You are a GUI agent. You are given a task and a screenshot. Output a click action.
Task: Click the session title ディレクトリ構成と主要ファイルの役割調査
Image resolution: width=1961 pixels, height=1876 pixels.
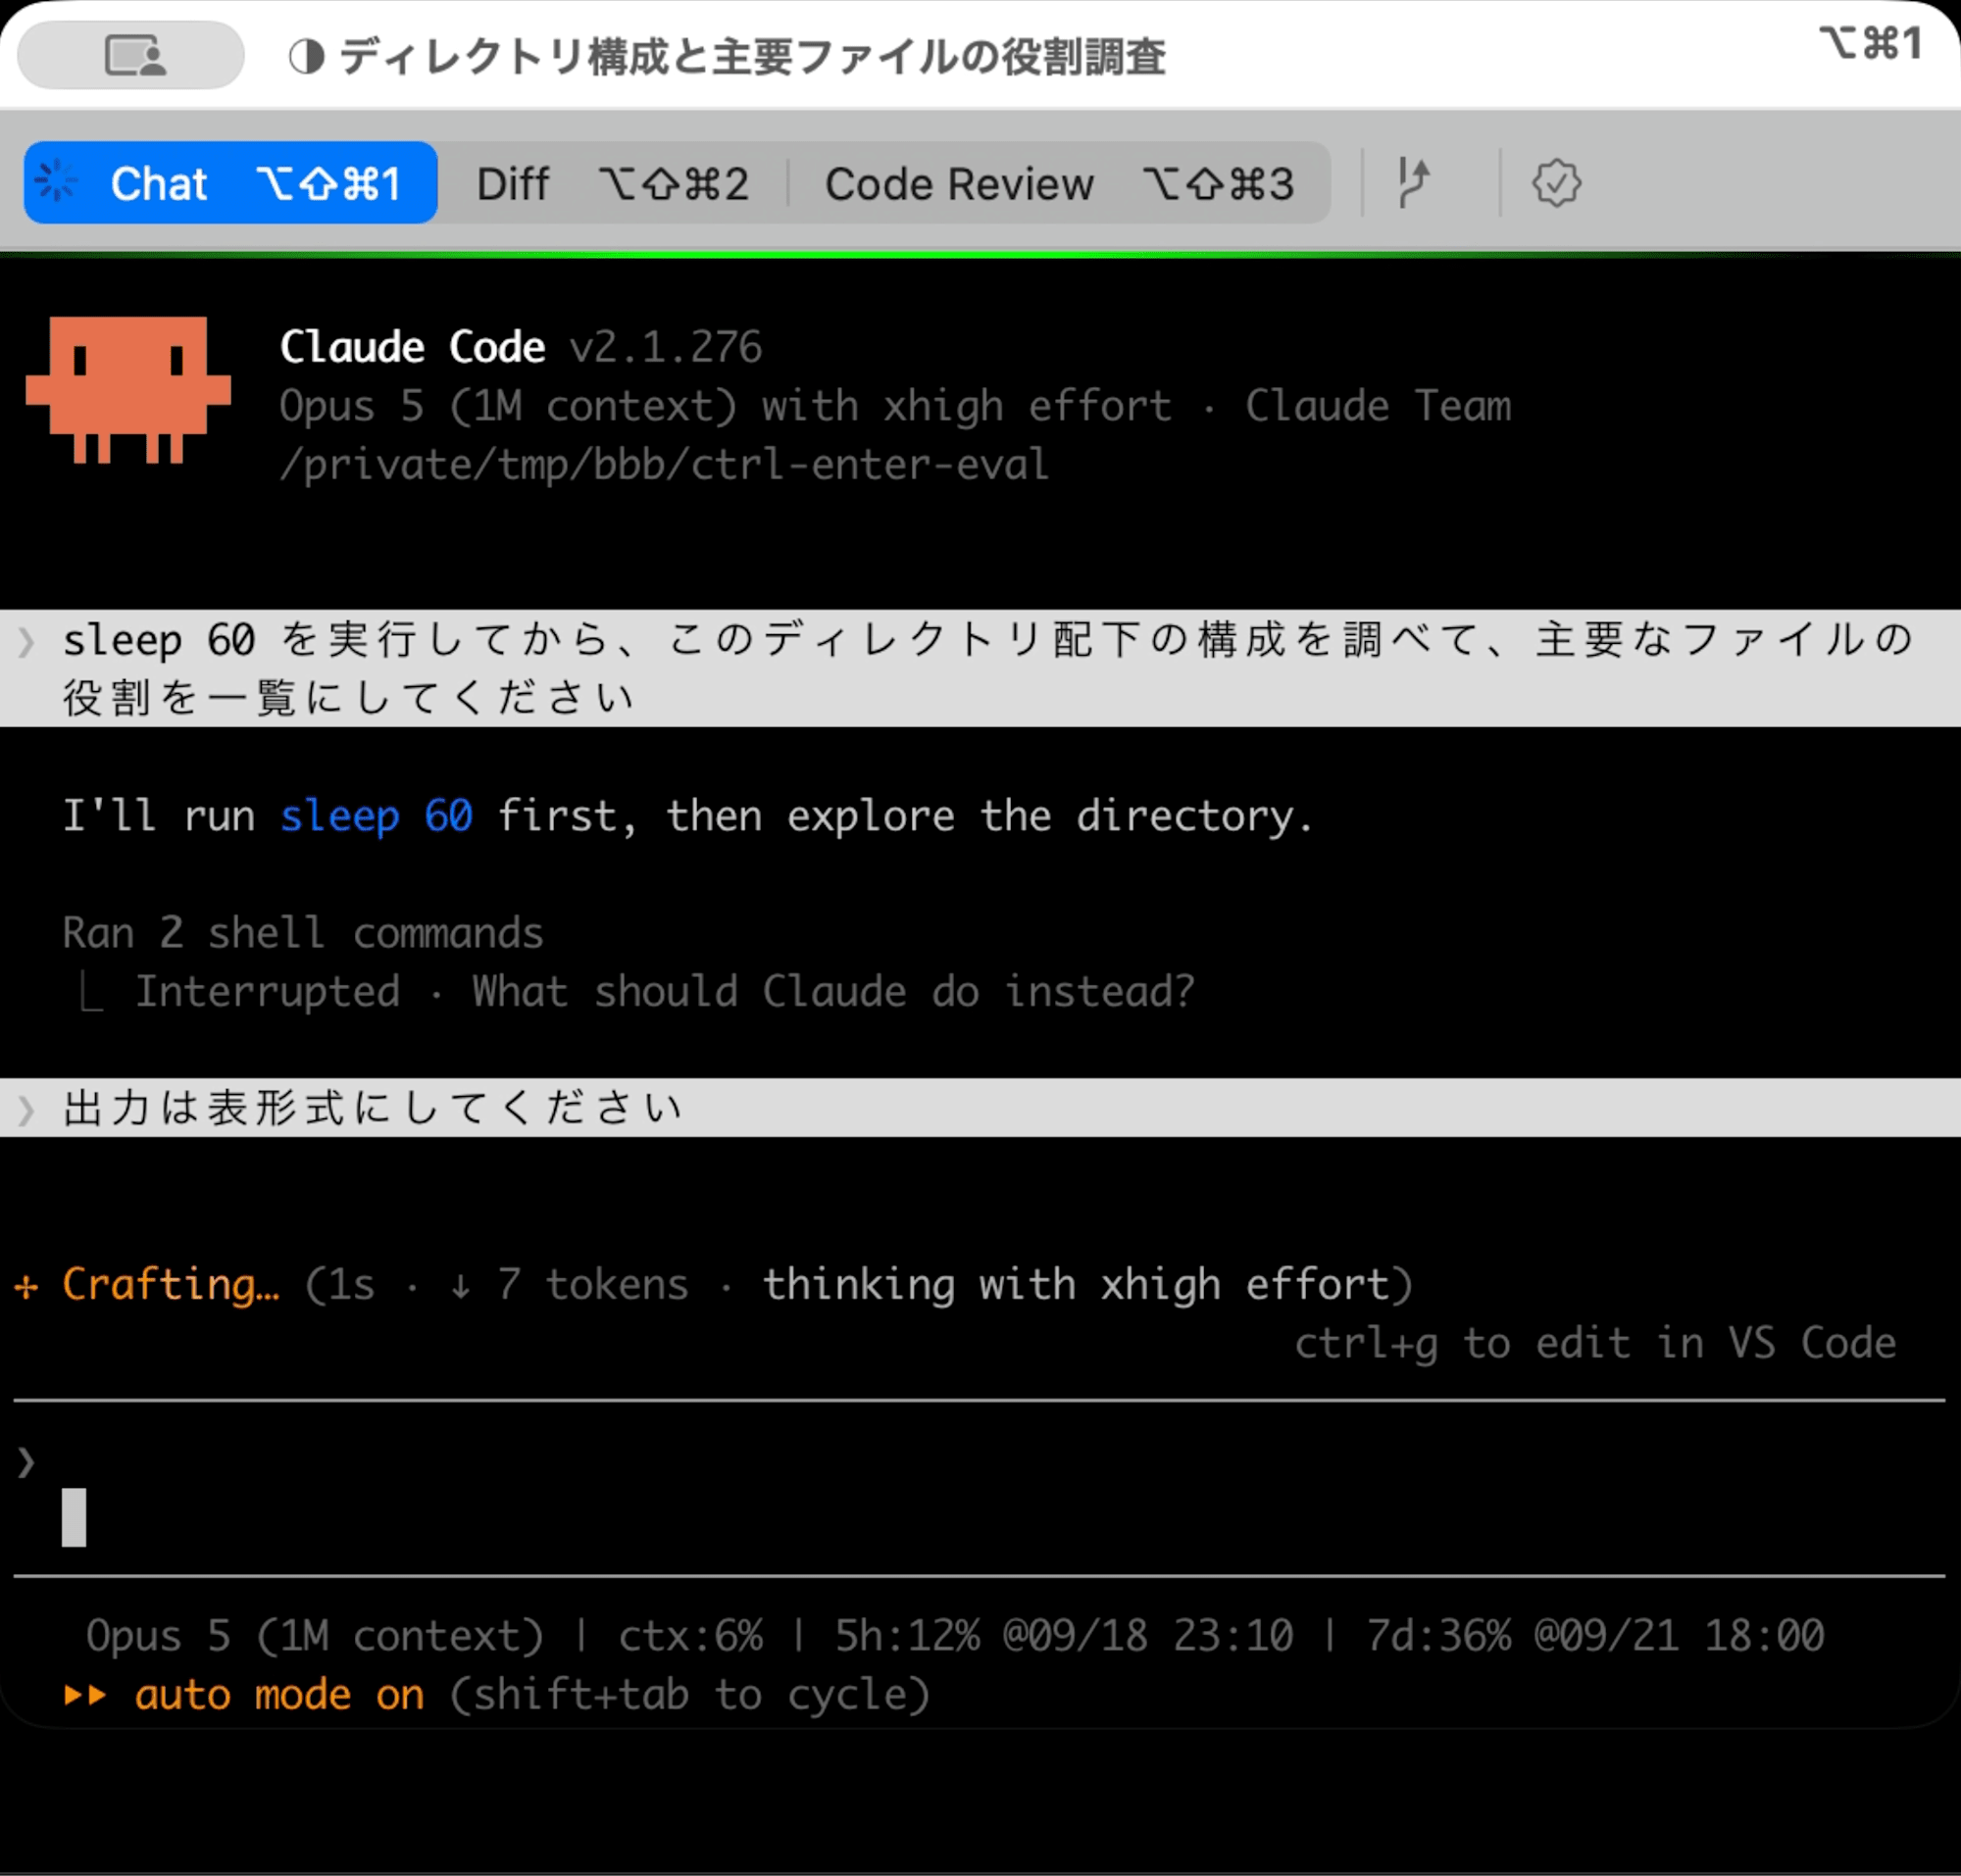[752, 57]
